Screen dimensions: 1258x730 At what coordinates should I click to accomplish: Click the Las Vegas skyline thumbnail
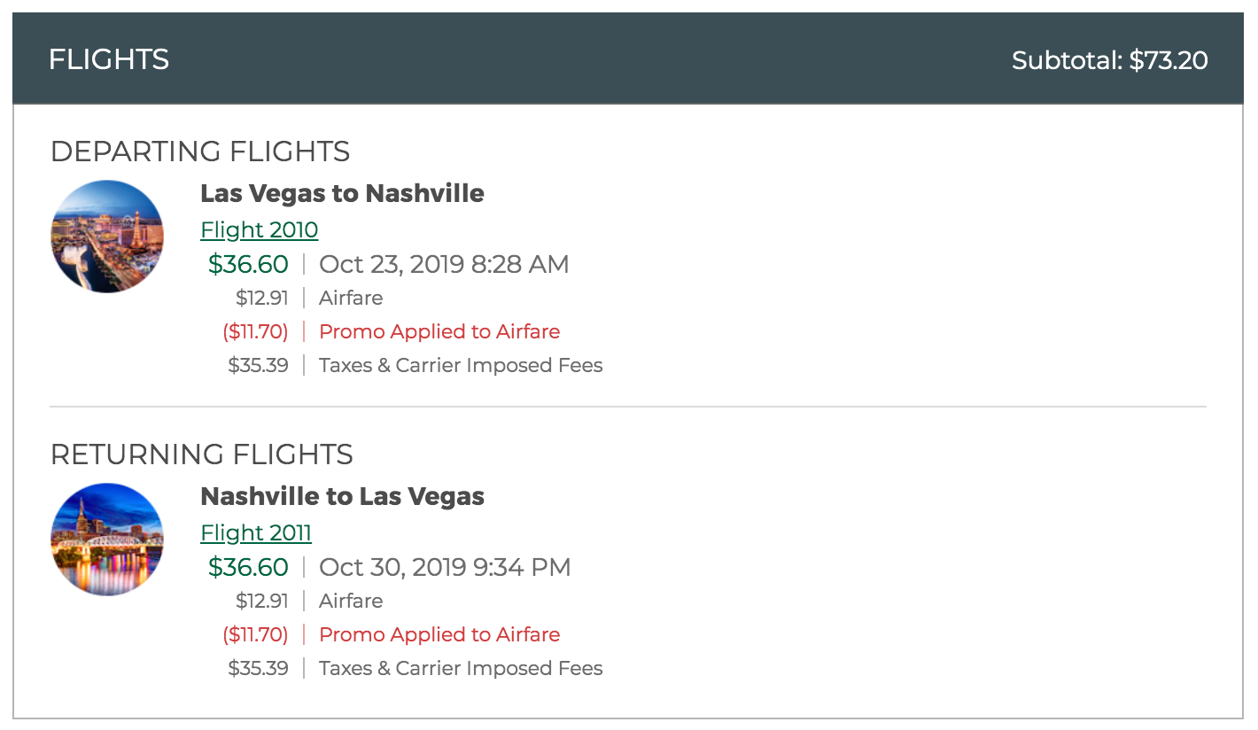pos(107,237)
